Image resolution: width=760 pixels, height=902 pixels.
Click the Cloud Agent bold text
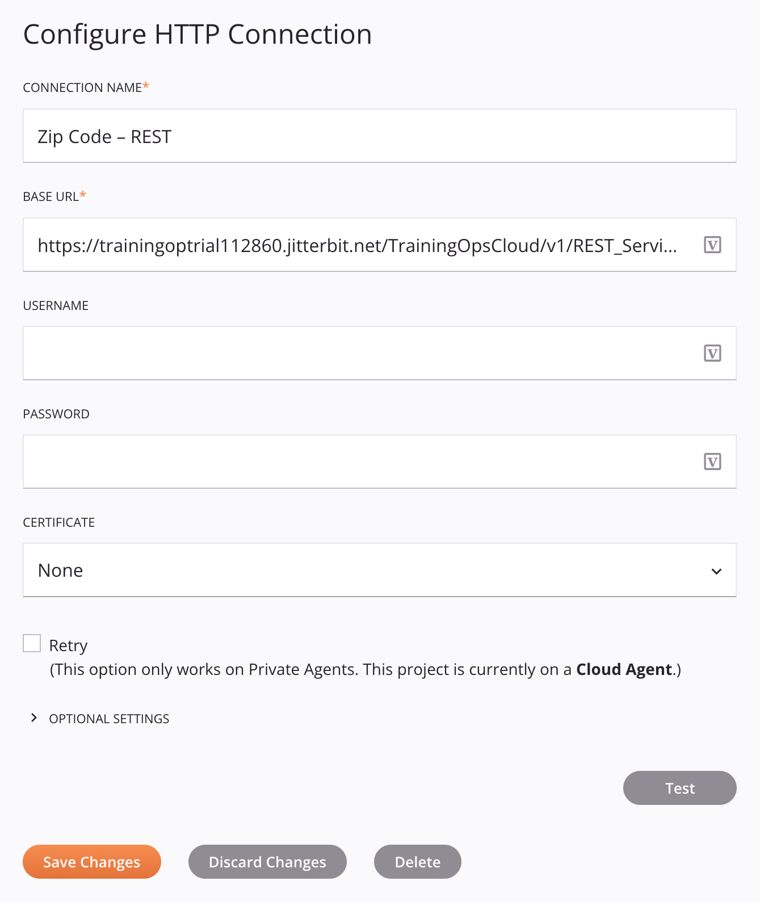click(622, 669)
